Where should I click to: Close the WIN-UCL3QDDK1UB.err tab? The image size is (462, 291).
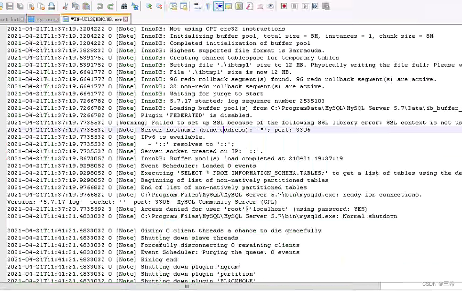(x=126, y=19)
